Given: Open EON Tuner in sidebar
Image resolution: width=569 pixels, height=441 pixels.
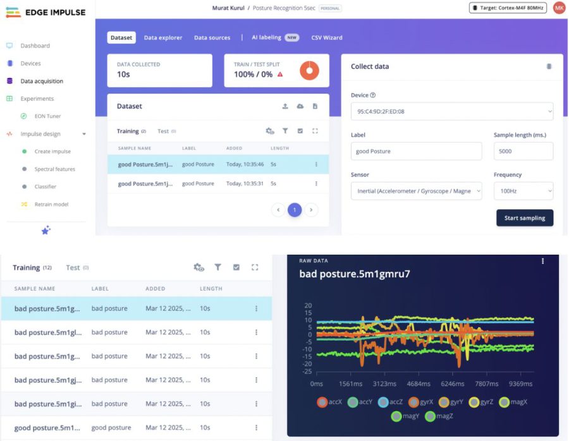Looking at the screenshot, I should tap(47, 116).
